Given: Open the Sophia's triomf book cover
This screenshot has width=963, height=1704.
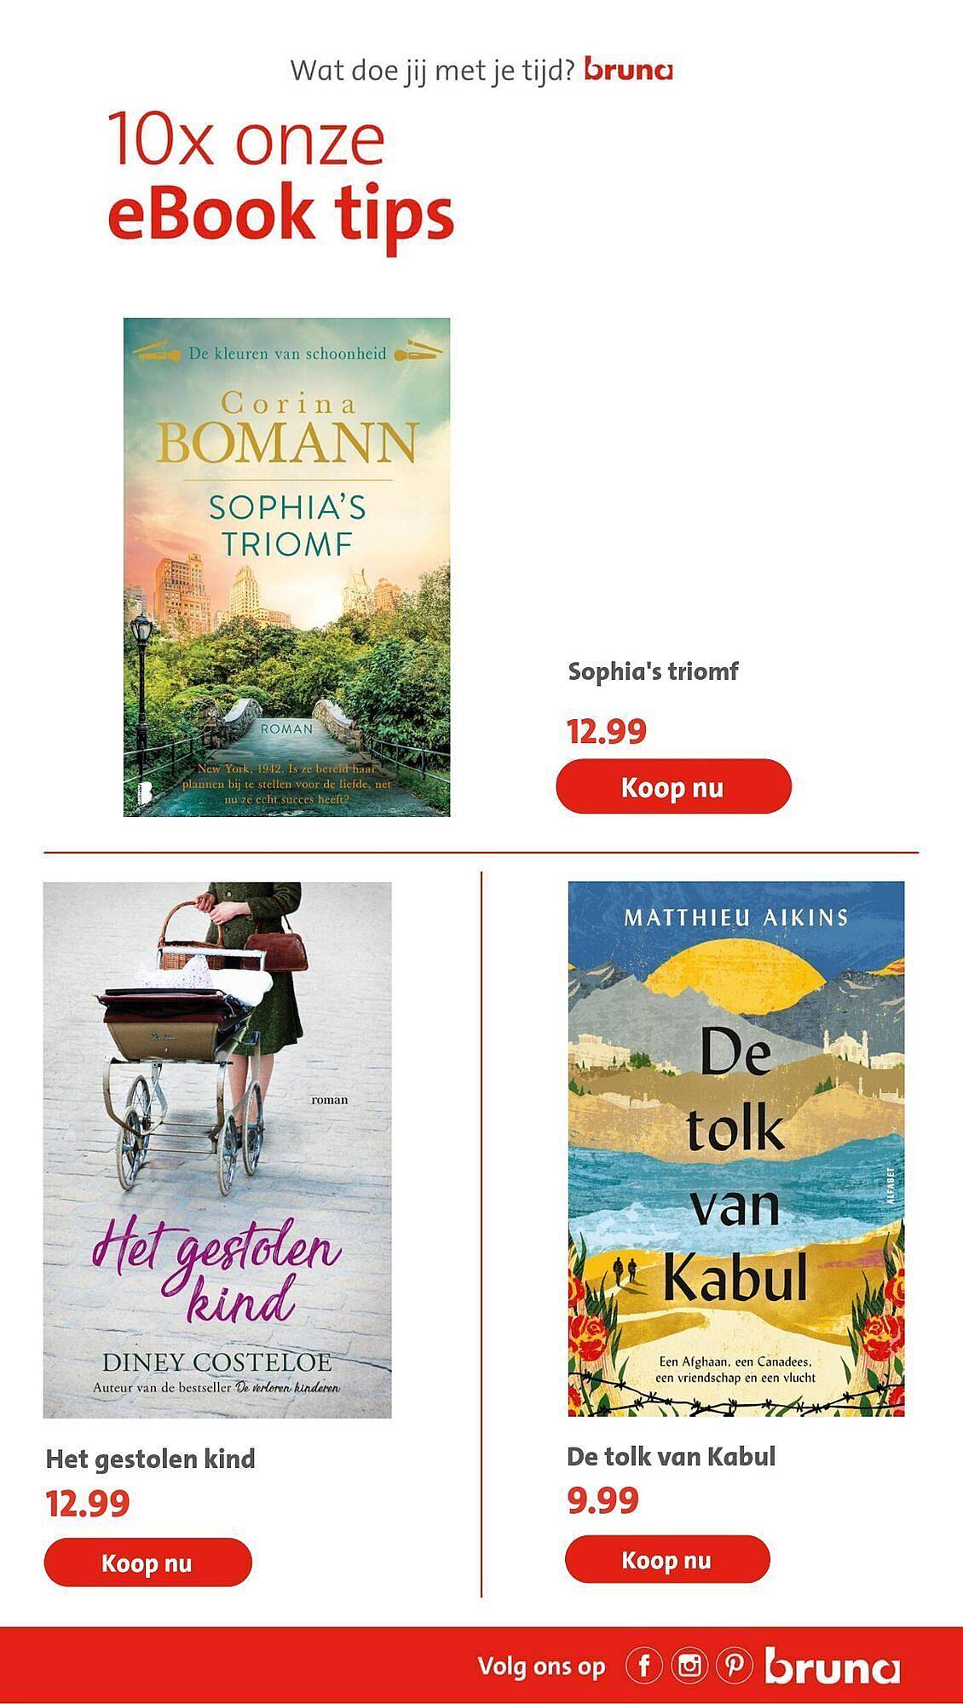Looking at the screenshot, I should point(286,567).
